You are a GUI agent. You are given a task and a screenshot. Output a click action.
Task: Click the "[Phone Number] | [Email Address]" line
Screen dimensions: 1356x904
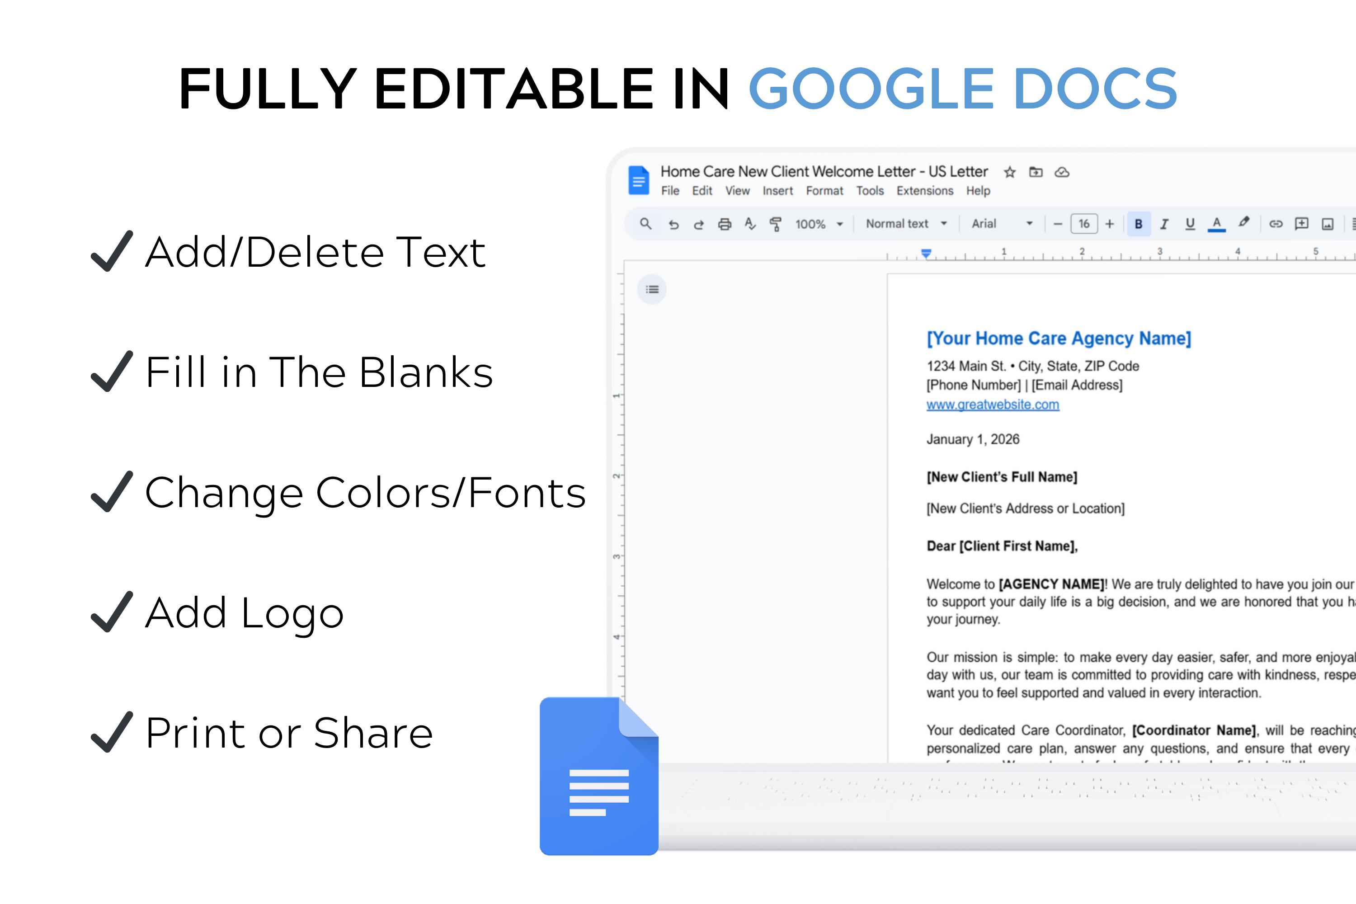1025,385
